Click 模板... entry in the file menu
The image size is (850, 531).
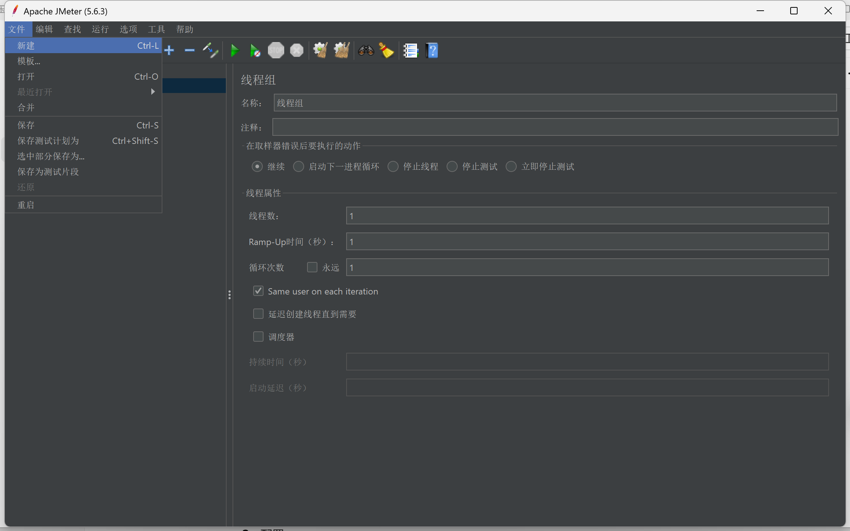tap(29, 61)
